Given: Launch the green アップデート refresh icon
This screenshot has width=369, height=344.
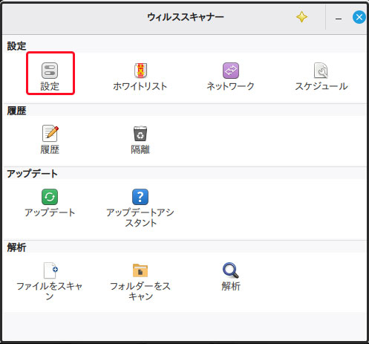Looking at the screenshot, I should click(50, 197).
